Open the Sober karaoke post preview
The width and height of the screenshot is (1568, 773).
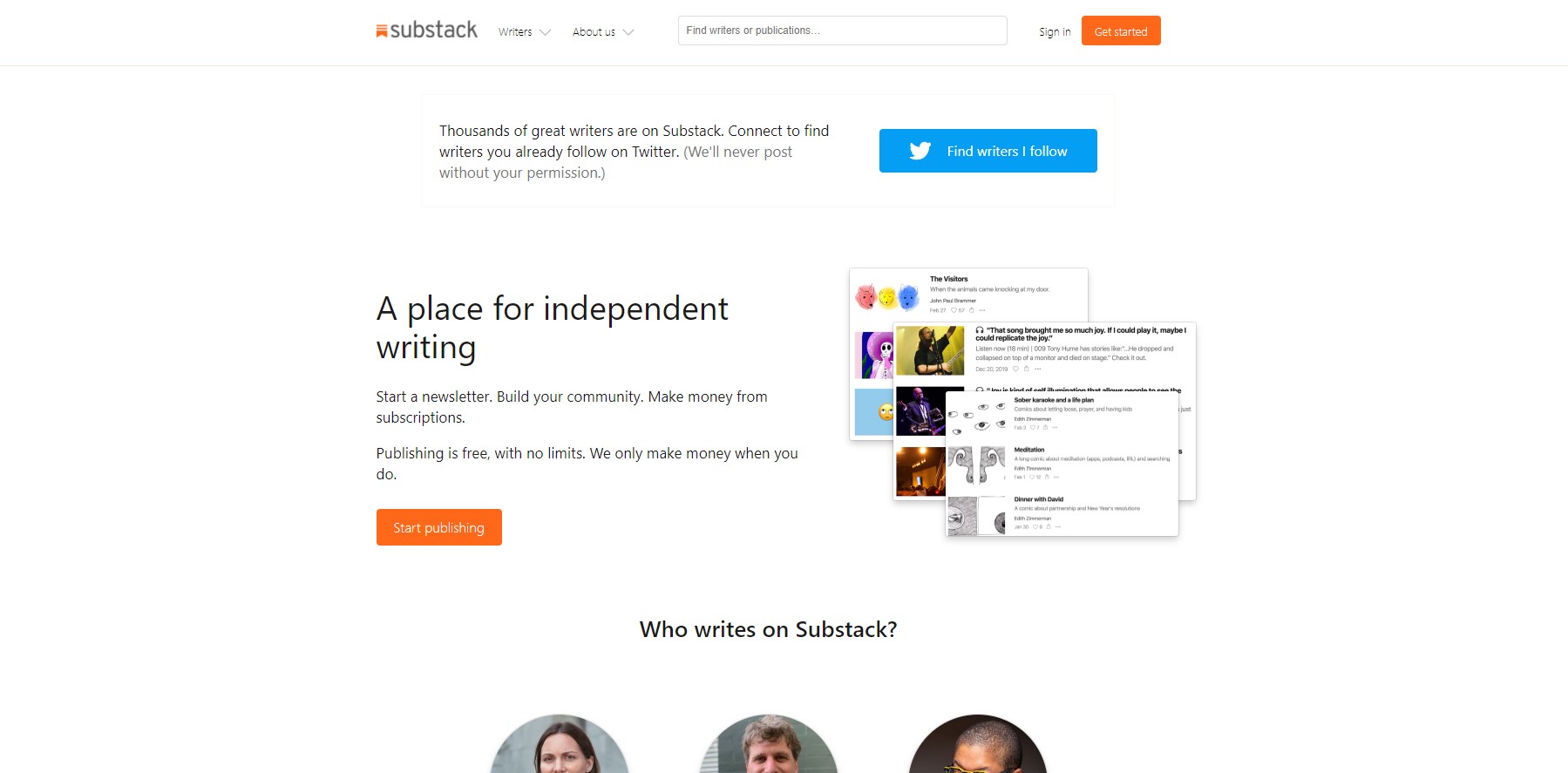click(x=1062, y=415)
